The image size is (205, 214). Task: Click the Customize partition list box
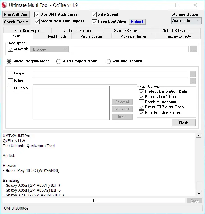[x=71, y=103]
